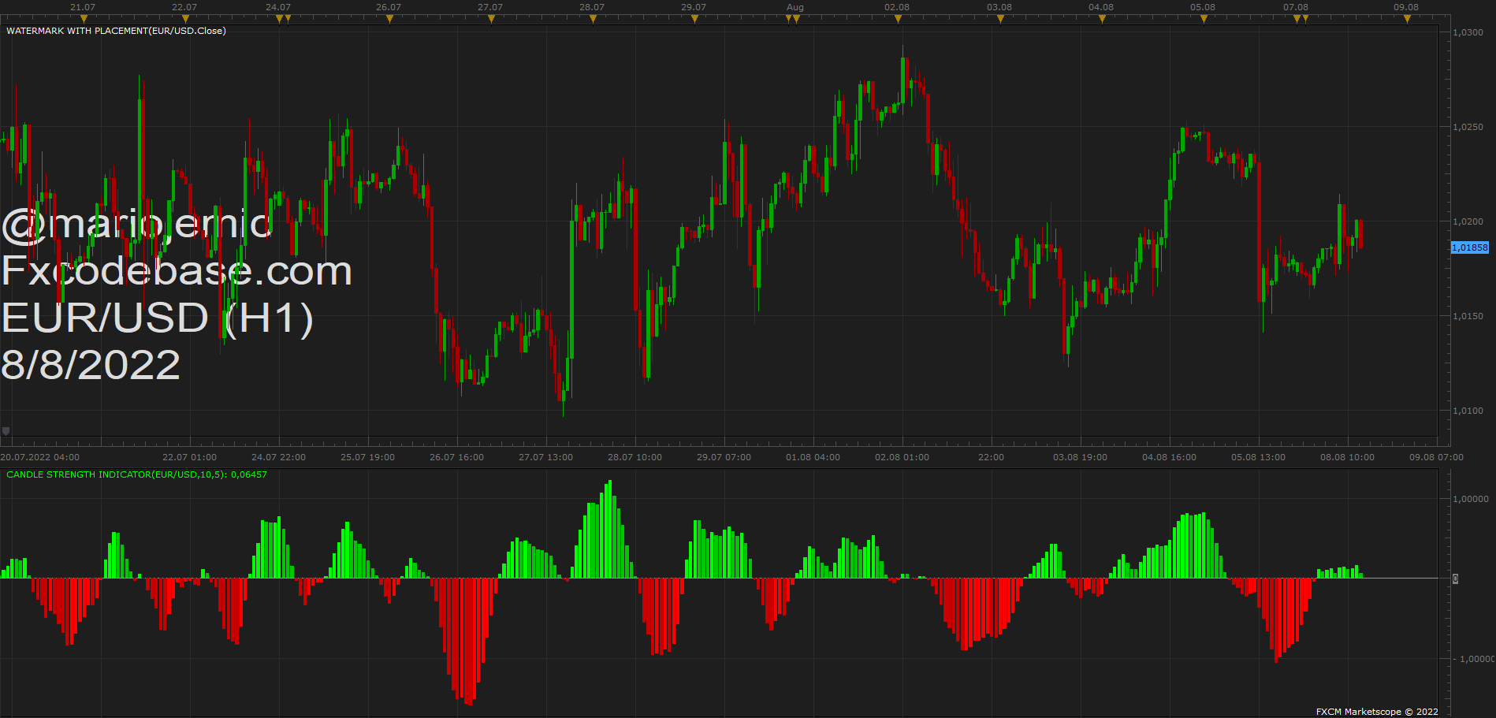
Task: Select the yellow marker under 29.07
Action: (694, 19)
